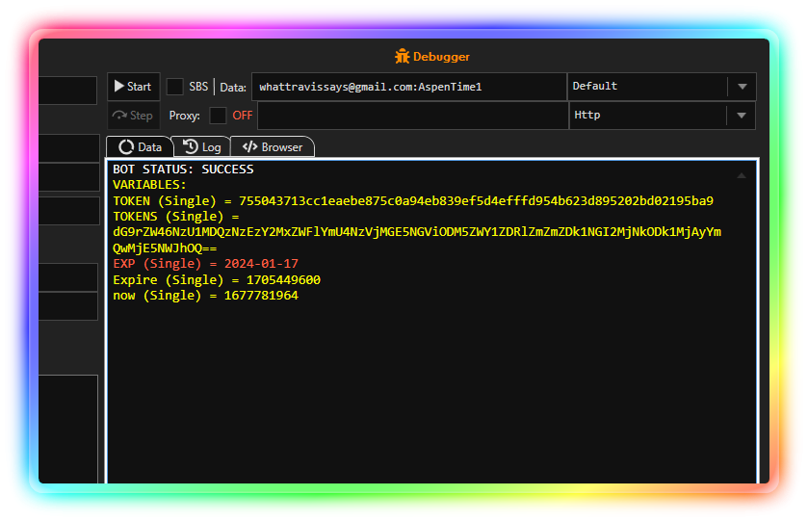Click the BOT STATUS: SUCCESS line
Image resolution: width=808 pixels, height=522 pixels.
click(183, 169)
